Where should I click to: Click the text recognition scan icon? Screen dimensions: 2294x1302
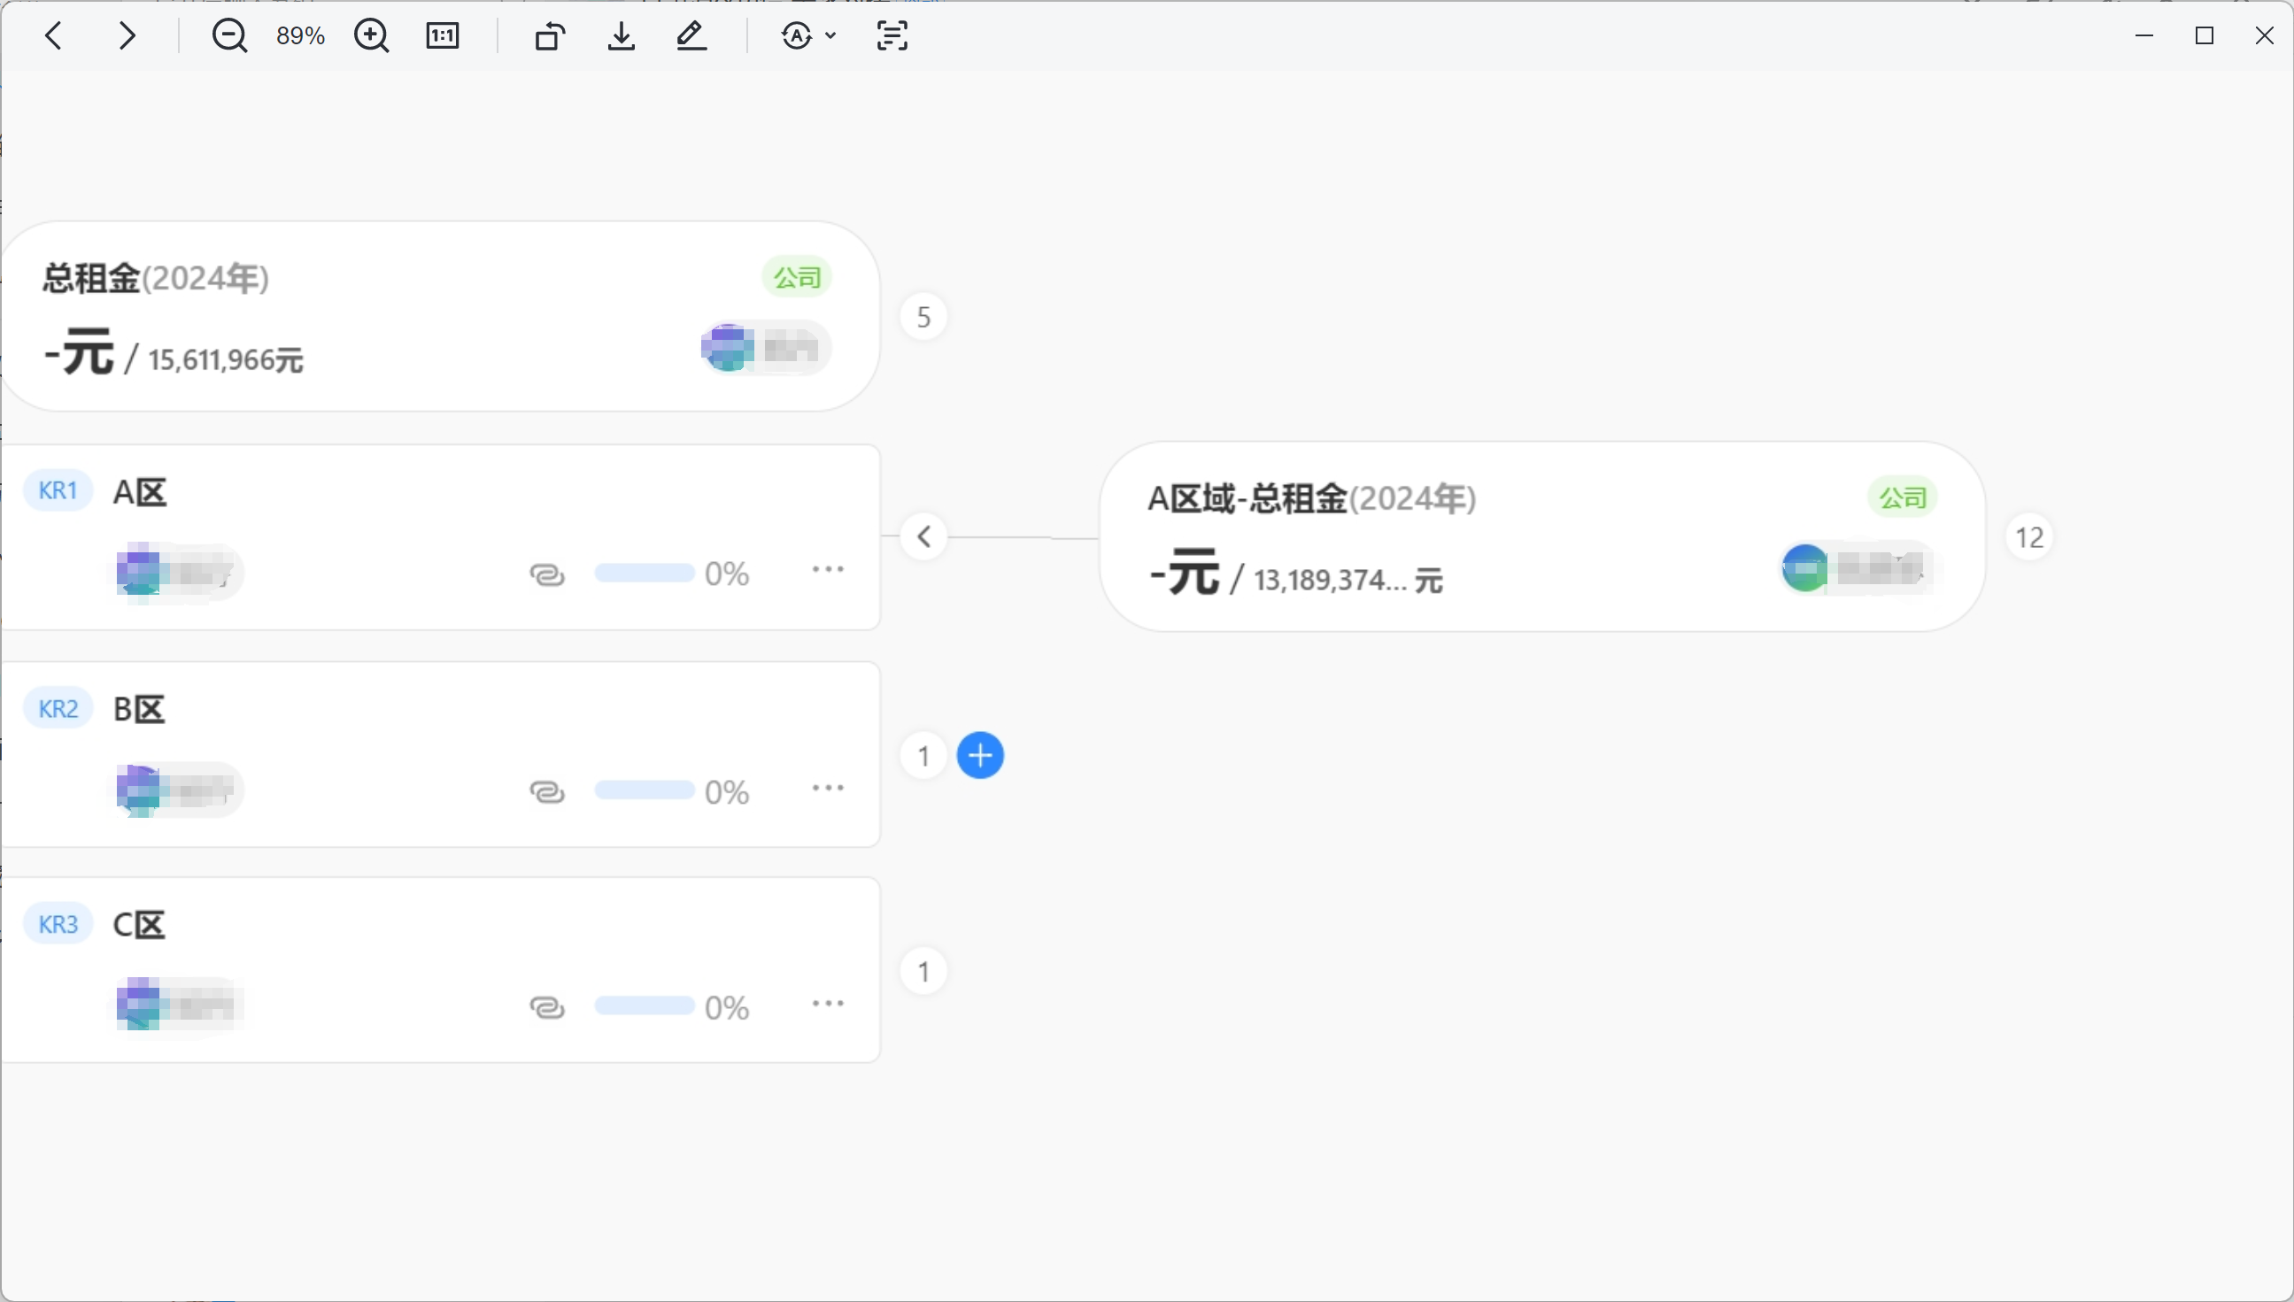[x=892, y=35]
